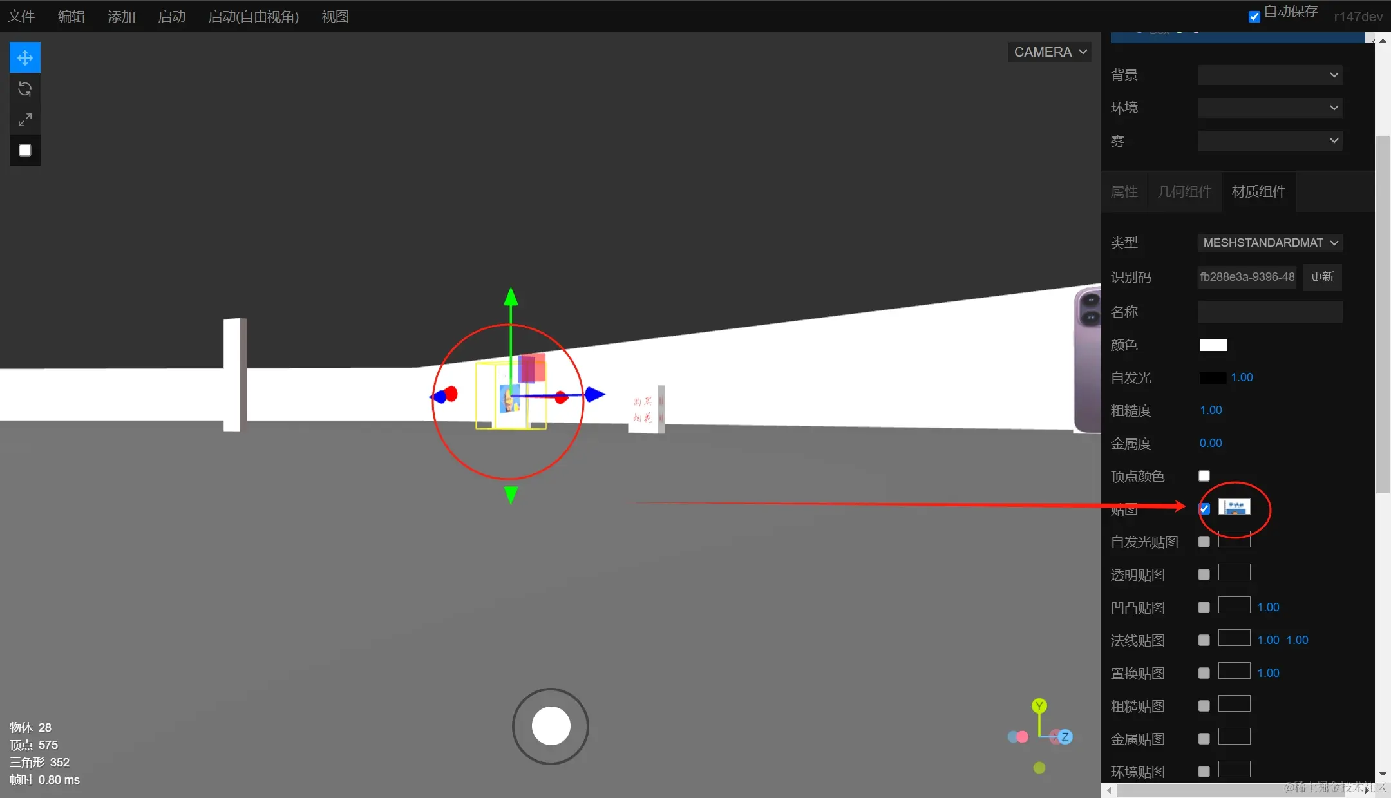Toggle the local space checkbox in the toolbar
The height and width of the screenshot is (798, 1391).
25,150
